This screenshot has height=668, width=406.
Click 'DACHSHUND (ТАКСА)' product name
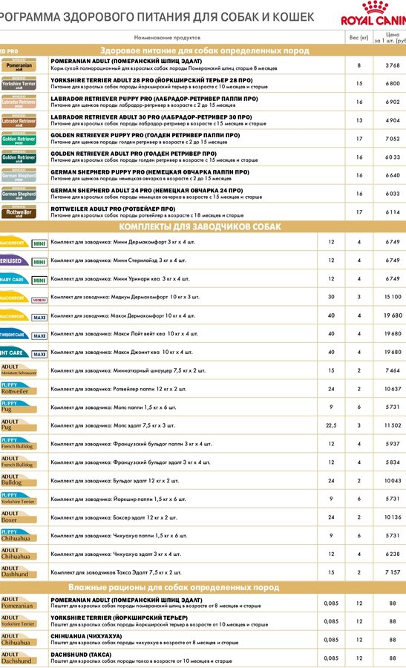pos(81,655)
